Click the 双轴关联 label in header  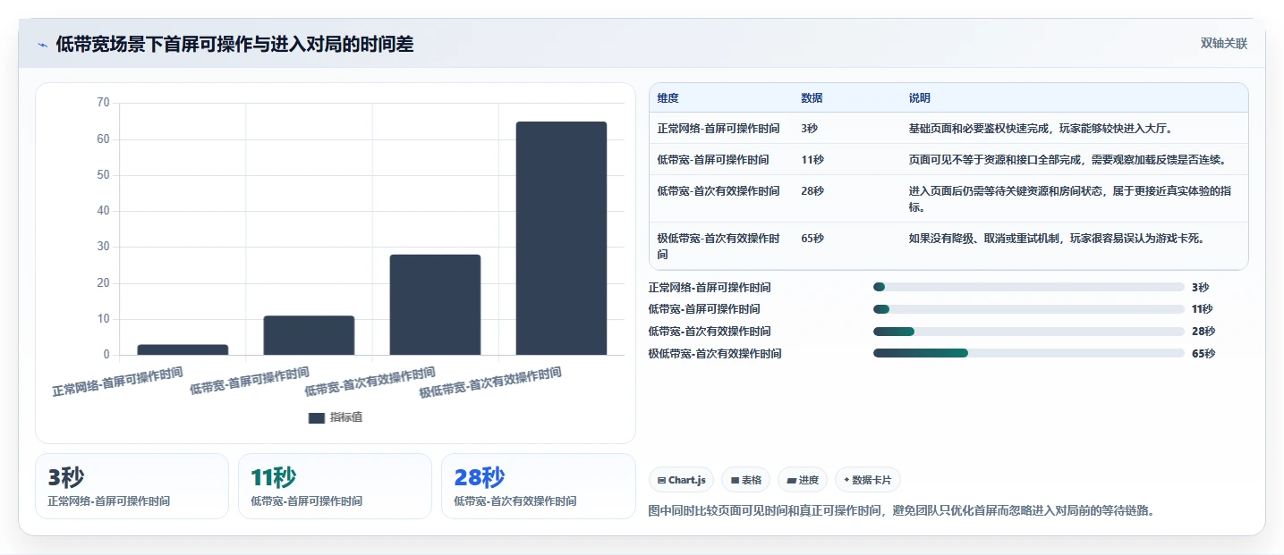[x=1223, y=43]
